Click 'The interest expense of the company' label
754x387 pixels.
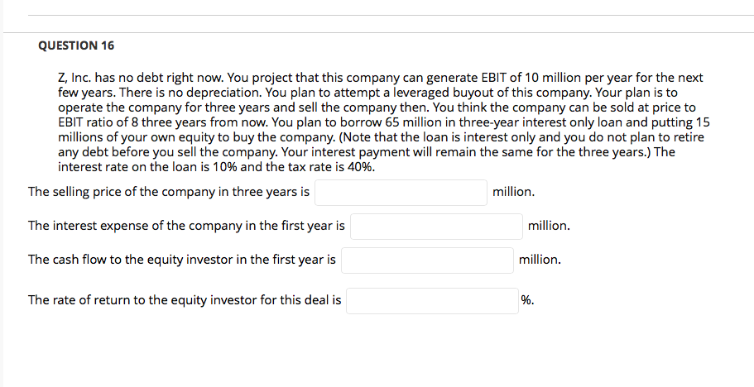tap(186, 226)
